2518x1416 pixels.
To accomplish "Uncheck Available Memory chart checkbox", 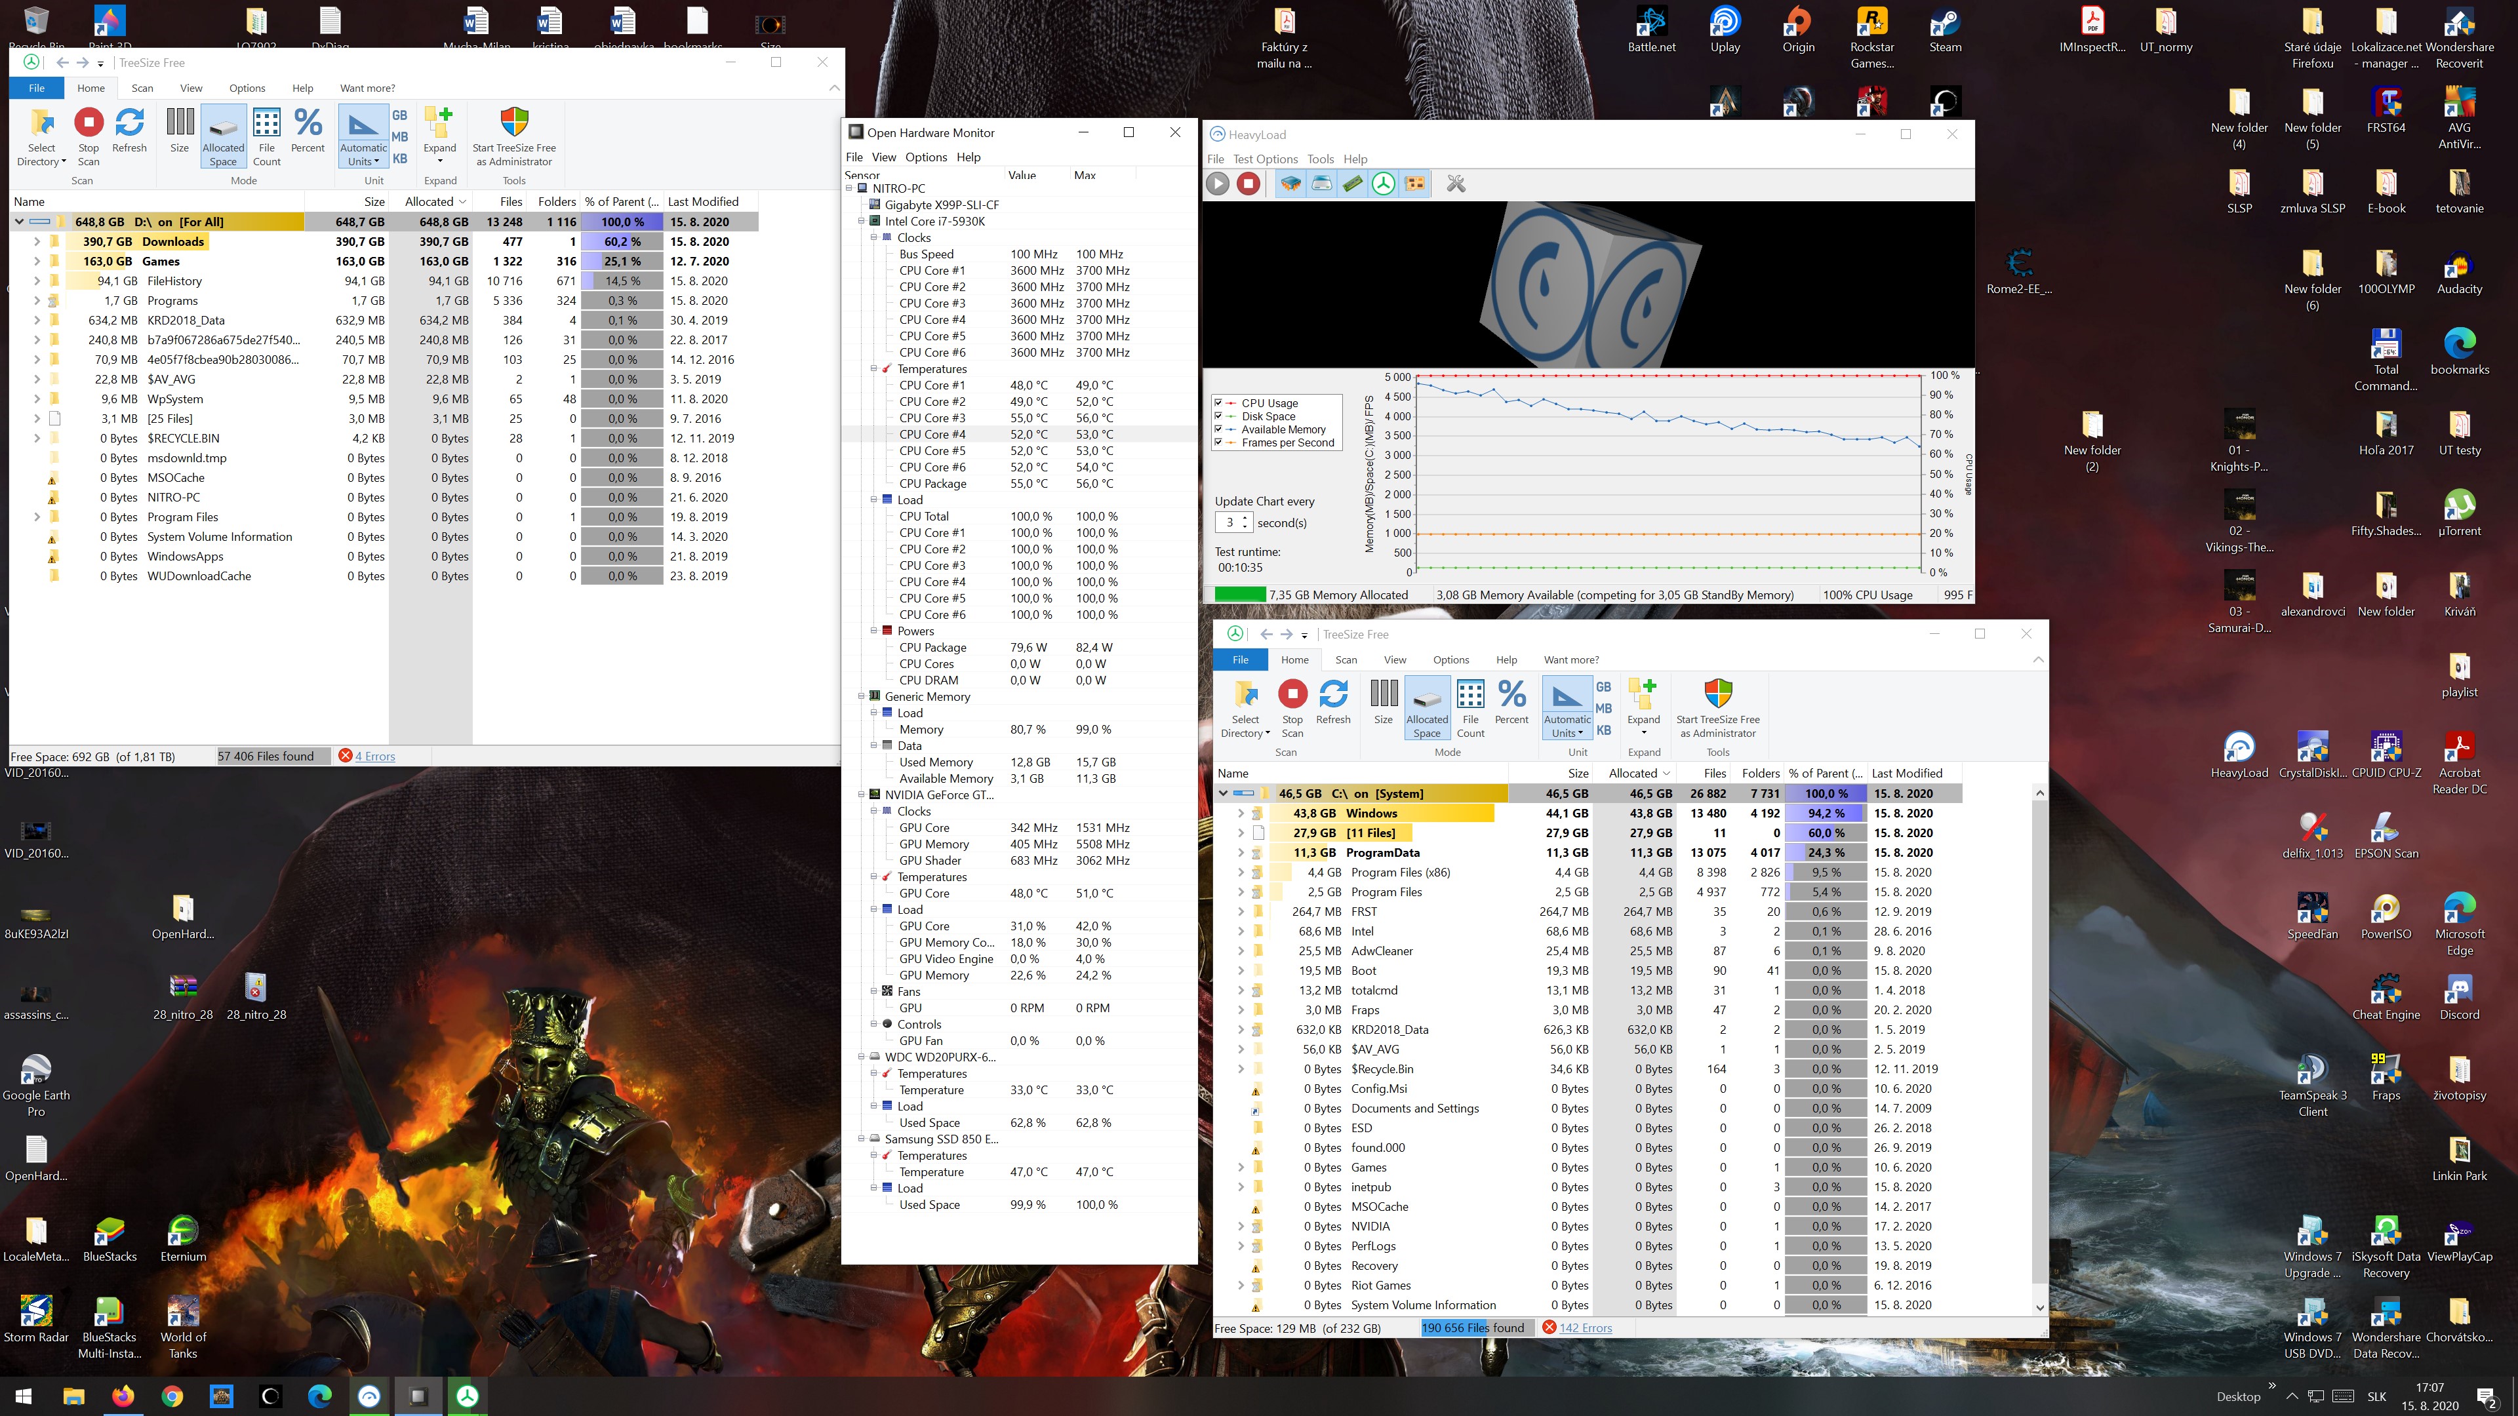I will pyautogui.click(x=1219, y=429).
